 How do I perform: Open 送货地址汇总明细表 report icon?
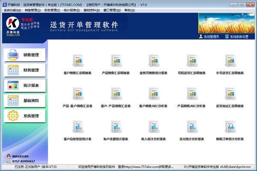230,94
